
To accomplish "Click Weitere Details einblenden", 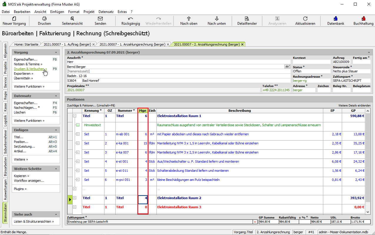I will pyautogui.click(x=354, y=105).
